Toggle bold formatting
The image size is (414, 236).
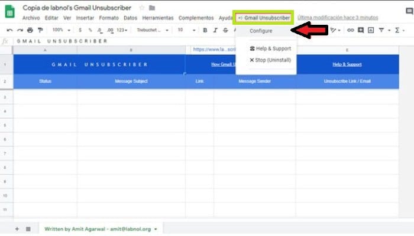(205, 30)
